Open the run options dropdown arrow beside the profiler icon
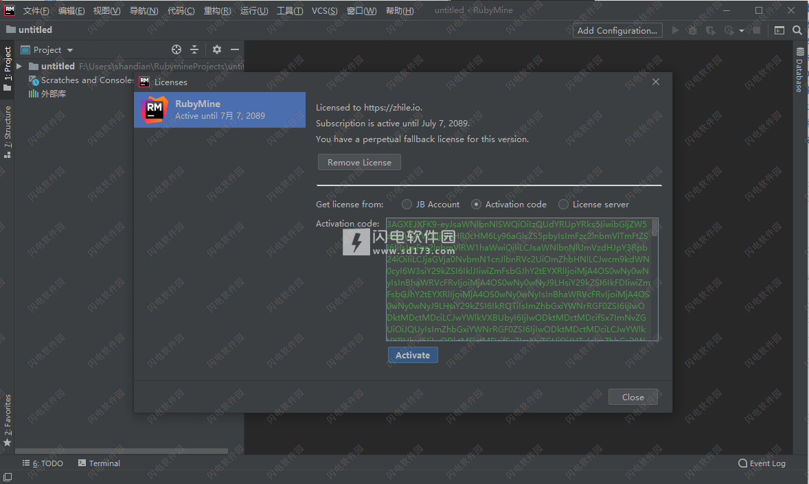The width and height of the screenshot is (809, 484). (742, 31)
